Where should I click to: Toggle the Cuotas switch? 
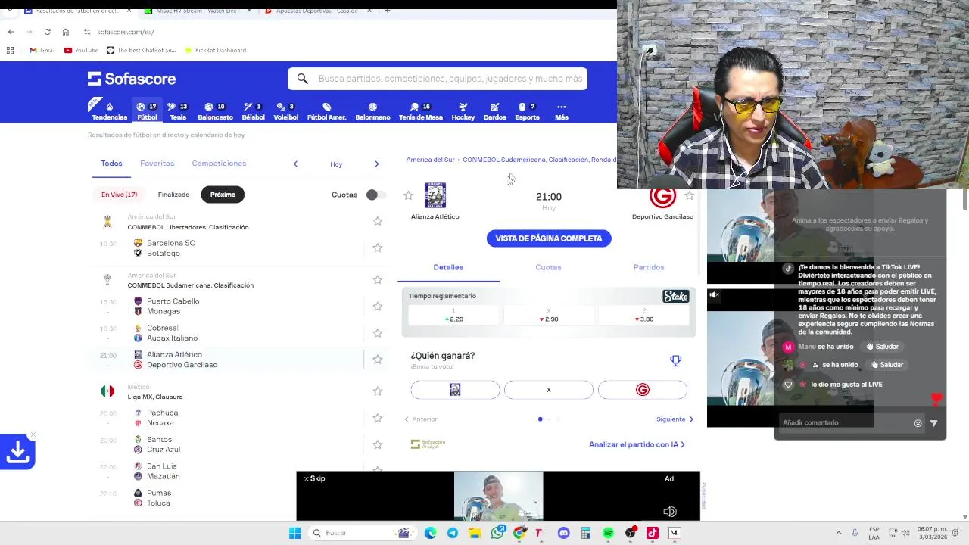[375, 195]
